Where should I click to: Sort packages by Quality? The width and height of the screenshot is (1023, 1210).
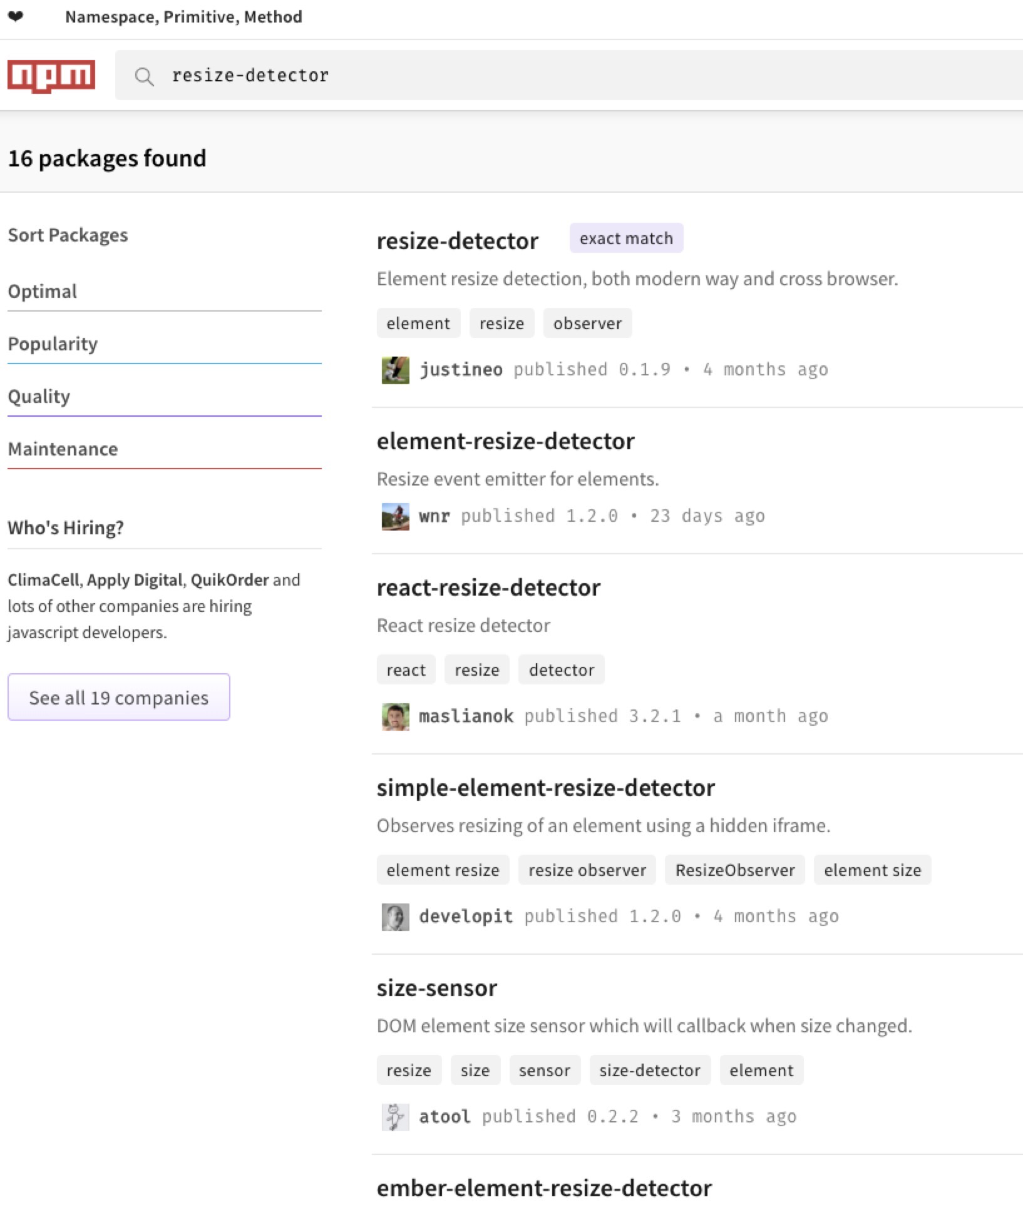(39, 397)
